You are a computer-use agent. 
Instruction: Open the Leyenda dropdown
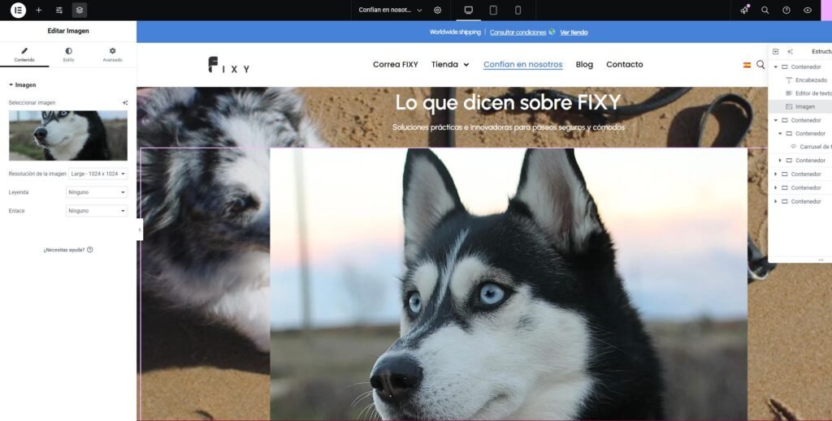tap(97, 192)
